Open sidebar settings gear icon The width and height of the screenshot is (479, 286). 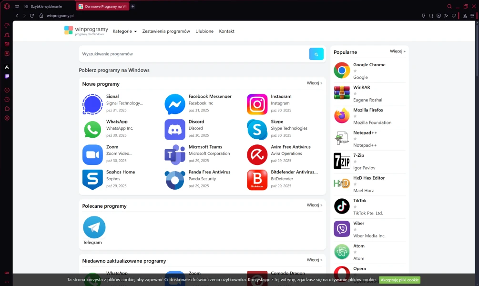(x=7, y=118)
